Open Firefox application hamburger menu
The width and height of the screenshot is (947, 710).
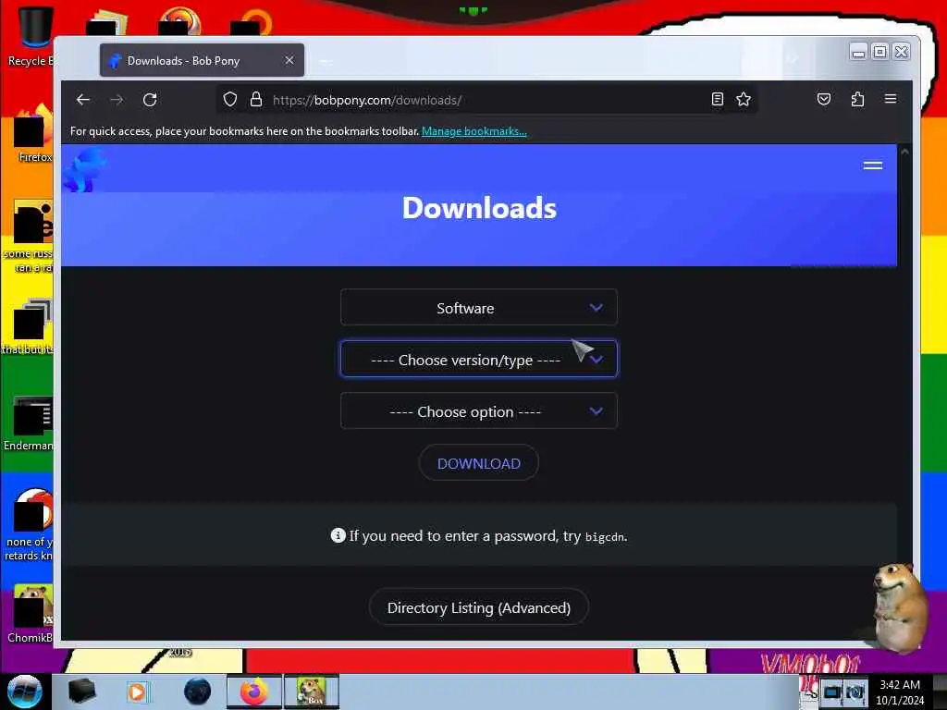click(x=891, y=99)
